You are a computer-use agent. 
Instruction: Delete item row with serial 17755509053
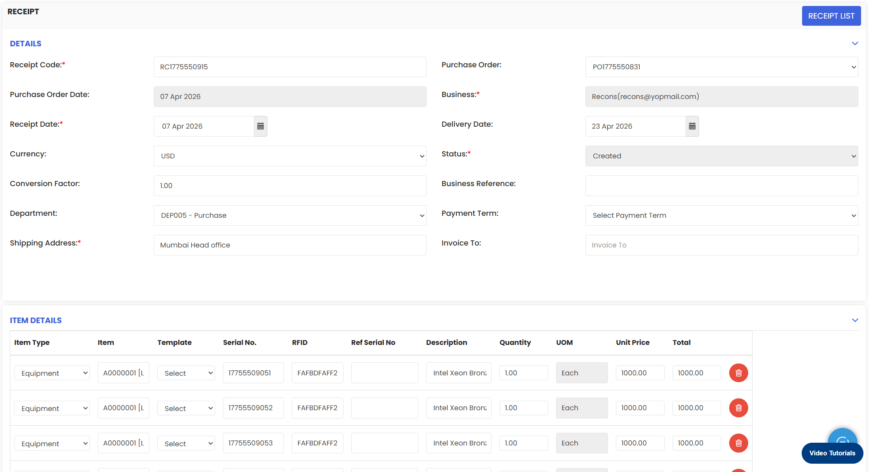click(x=738, y=443)
